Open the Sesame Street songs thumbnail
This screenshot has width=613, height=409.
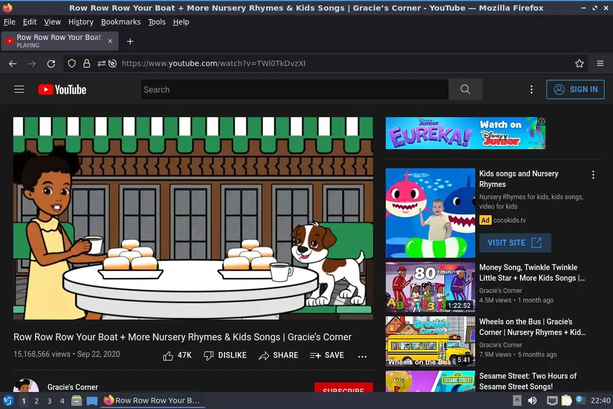430,381
